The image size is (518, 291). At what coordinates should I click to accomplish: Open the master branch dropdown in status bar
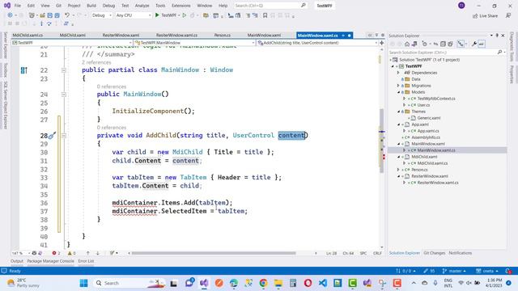tap(454, 271)
